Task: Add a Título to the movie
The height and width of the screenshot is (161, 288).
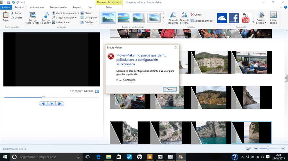Action: click(86, 13)
